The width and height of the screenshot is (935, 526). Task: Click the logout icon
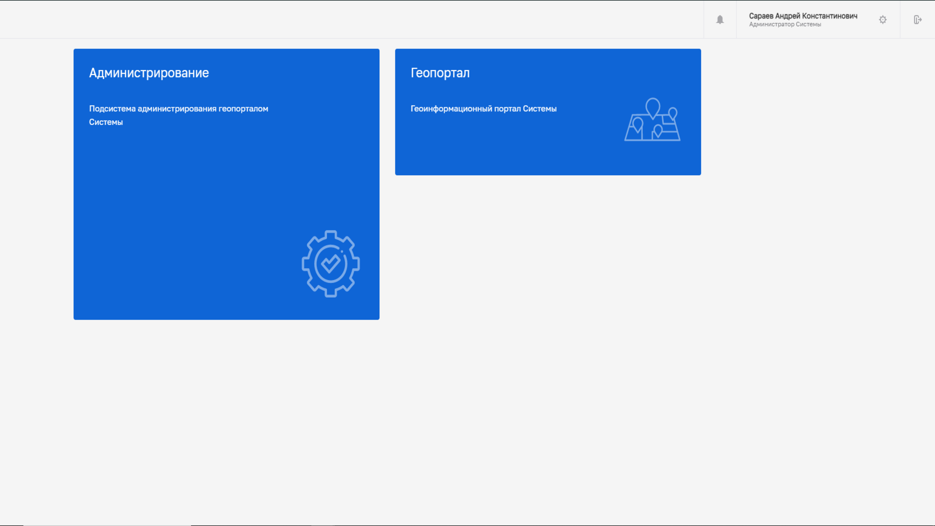[917, 19]
